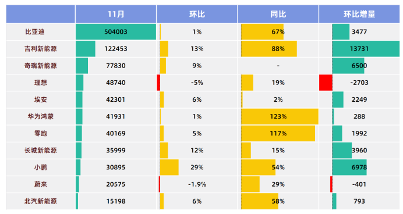Click the 埃安 brand name
Image resolution: width=403 pixels, height=214 pixels.
[x=41, y=99]
